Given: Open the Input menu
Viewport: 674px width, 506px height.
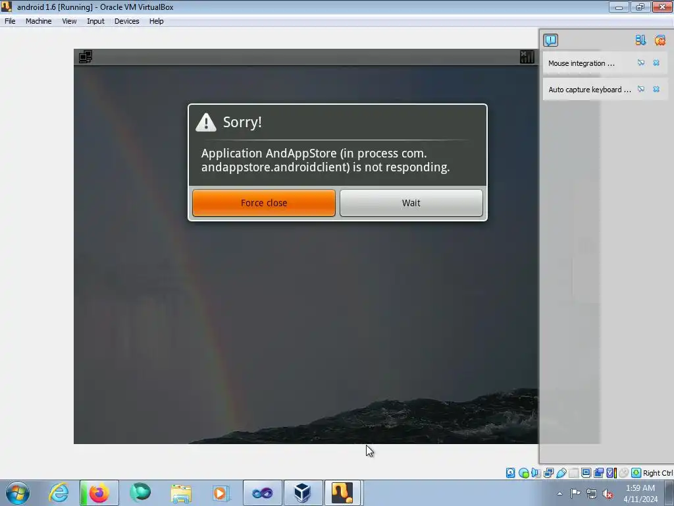Looking at the screenshot, I should click(x=95, y=21).
